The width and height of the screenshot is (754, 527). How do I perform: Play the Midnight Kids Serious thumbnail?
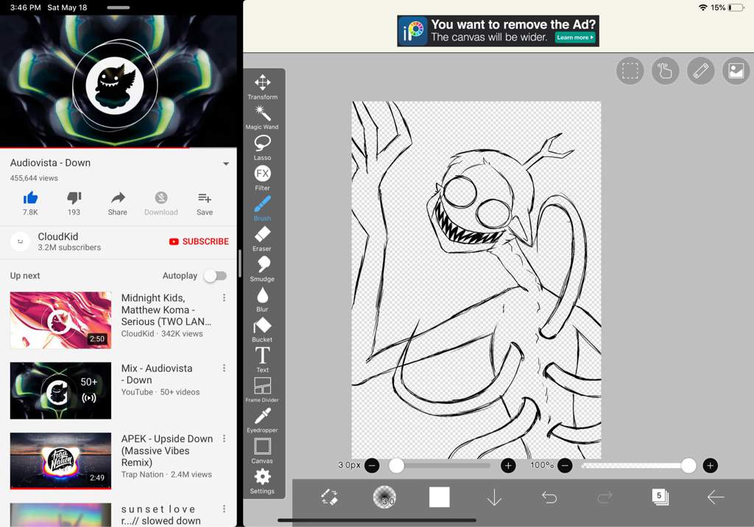coord(60,320)
